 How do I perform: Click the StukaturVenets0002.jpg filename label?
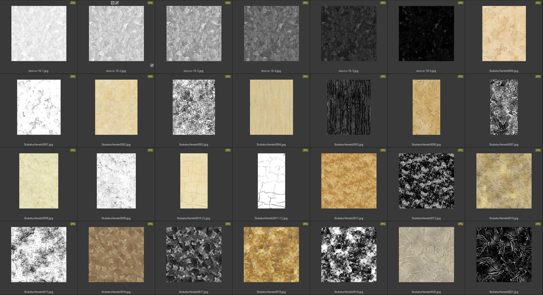(116, 144)
